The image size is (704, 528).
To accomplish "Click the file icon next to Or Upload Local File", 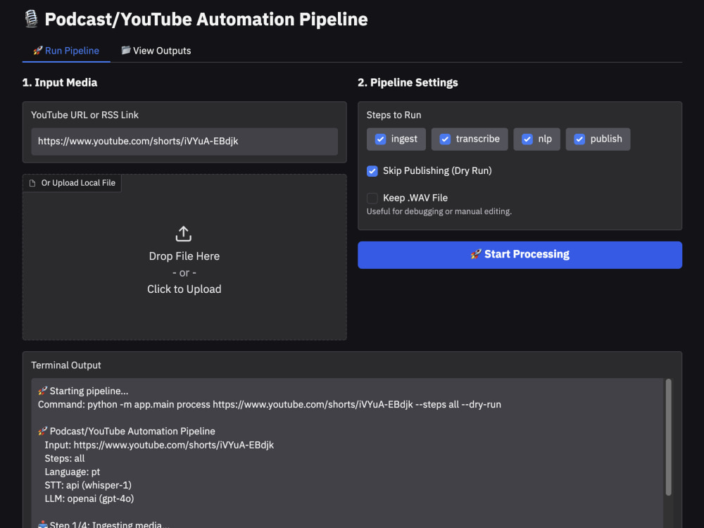I will click(x=32, y=183).
